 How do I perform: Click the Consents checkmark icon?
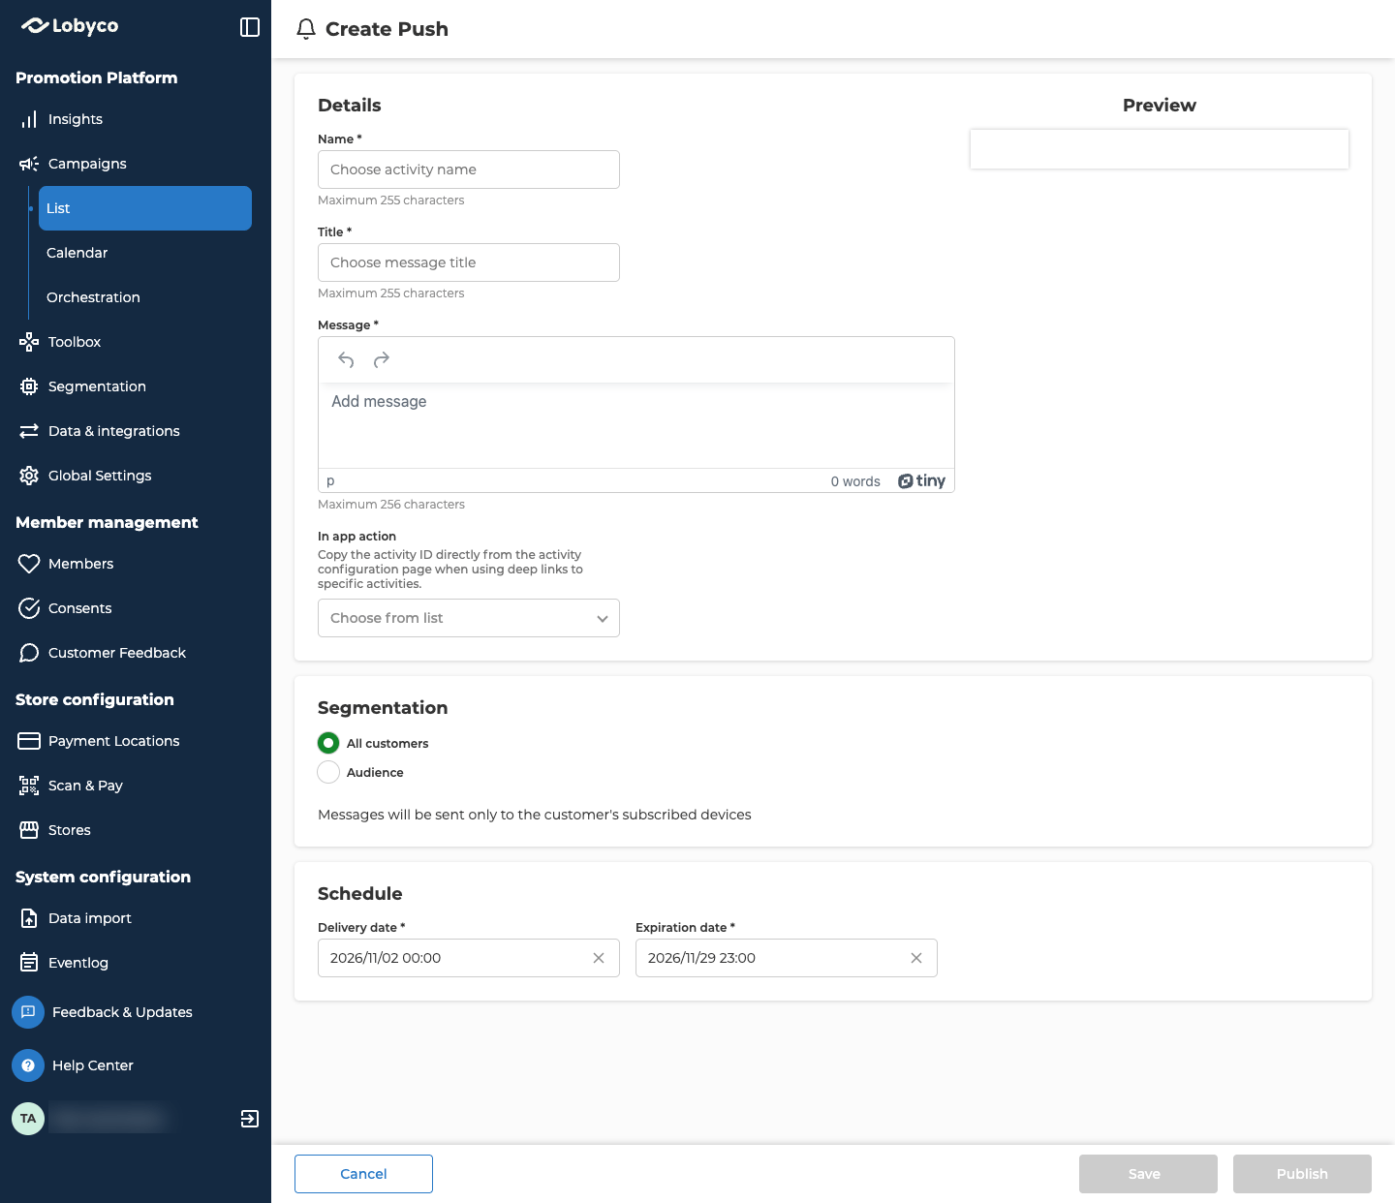29,608
